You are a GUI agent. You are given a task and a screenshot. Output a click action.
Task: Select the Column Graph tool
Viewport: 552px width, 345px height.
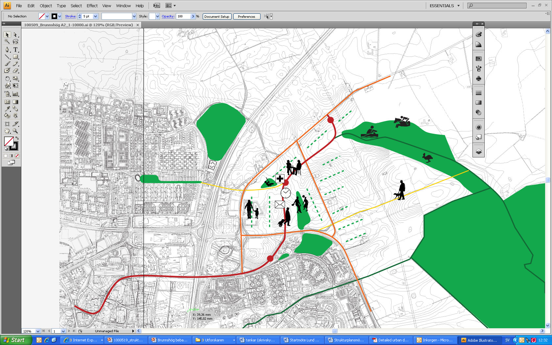[x=15, y=94]
